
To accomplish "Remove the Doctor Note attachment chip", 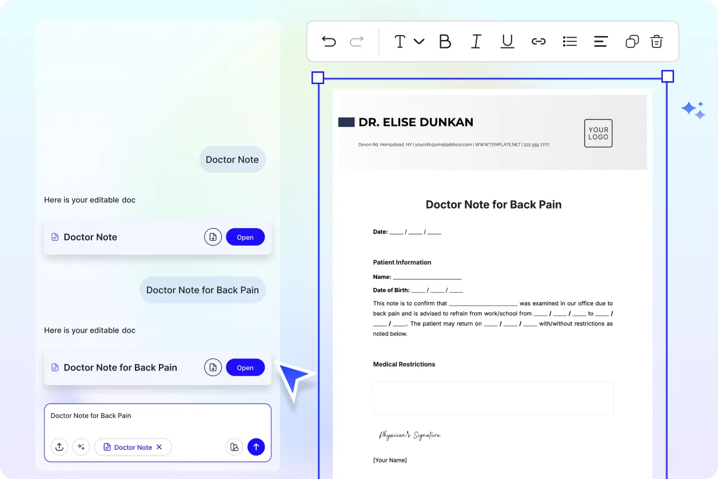I will (x=159, y=447).
